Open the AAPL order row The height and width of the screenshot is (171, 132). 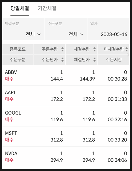66,96
